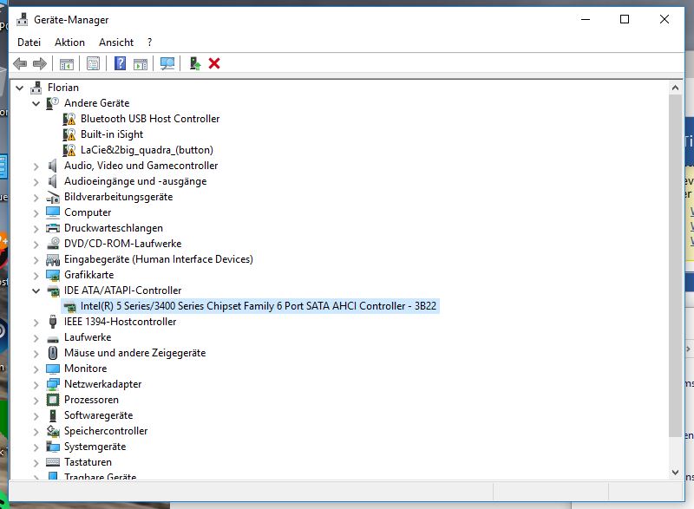Scan for hardware changes monitor icon
The image size is (694, 509).
pyautogui.click(x=167, y=63)
